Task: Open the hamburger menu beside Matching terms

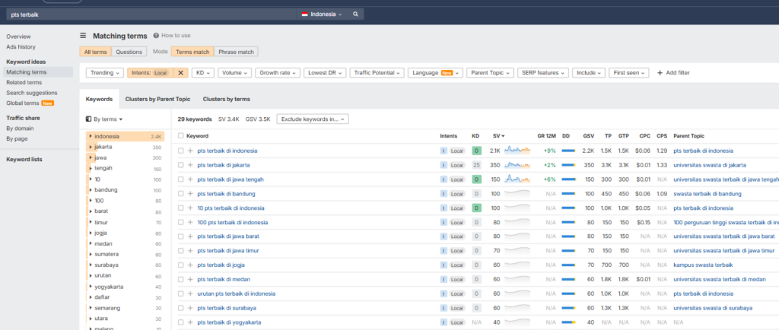Action: click(x=83, y=36)
